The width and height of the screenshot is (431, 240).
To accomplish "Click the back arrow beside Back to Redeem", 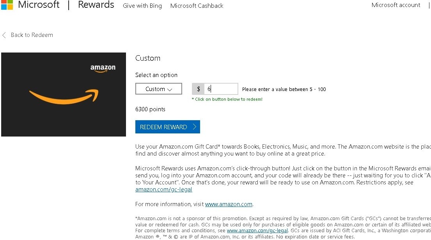I will (x=4, y=35).
